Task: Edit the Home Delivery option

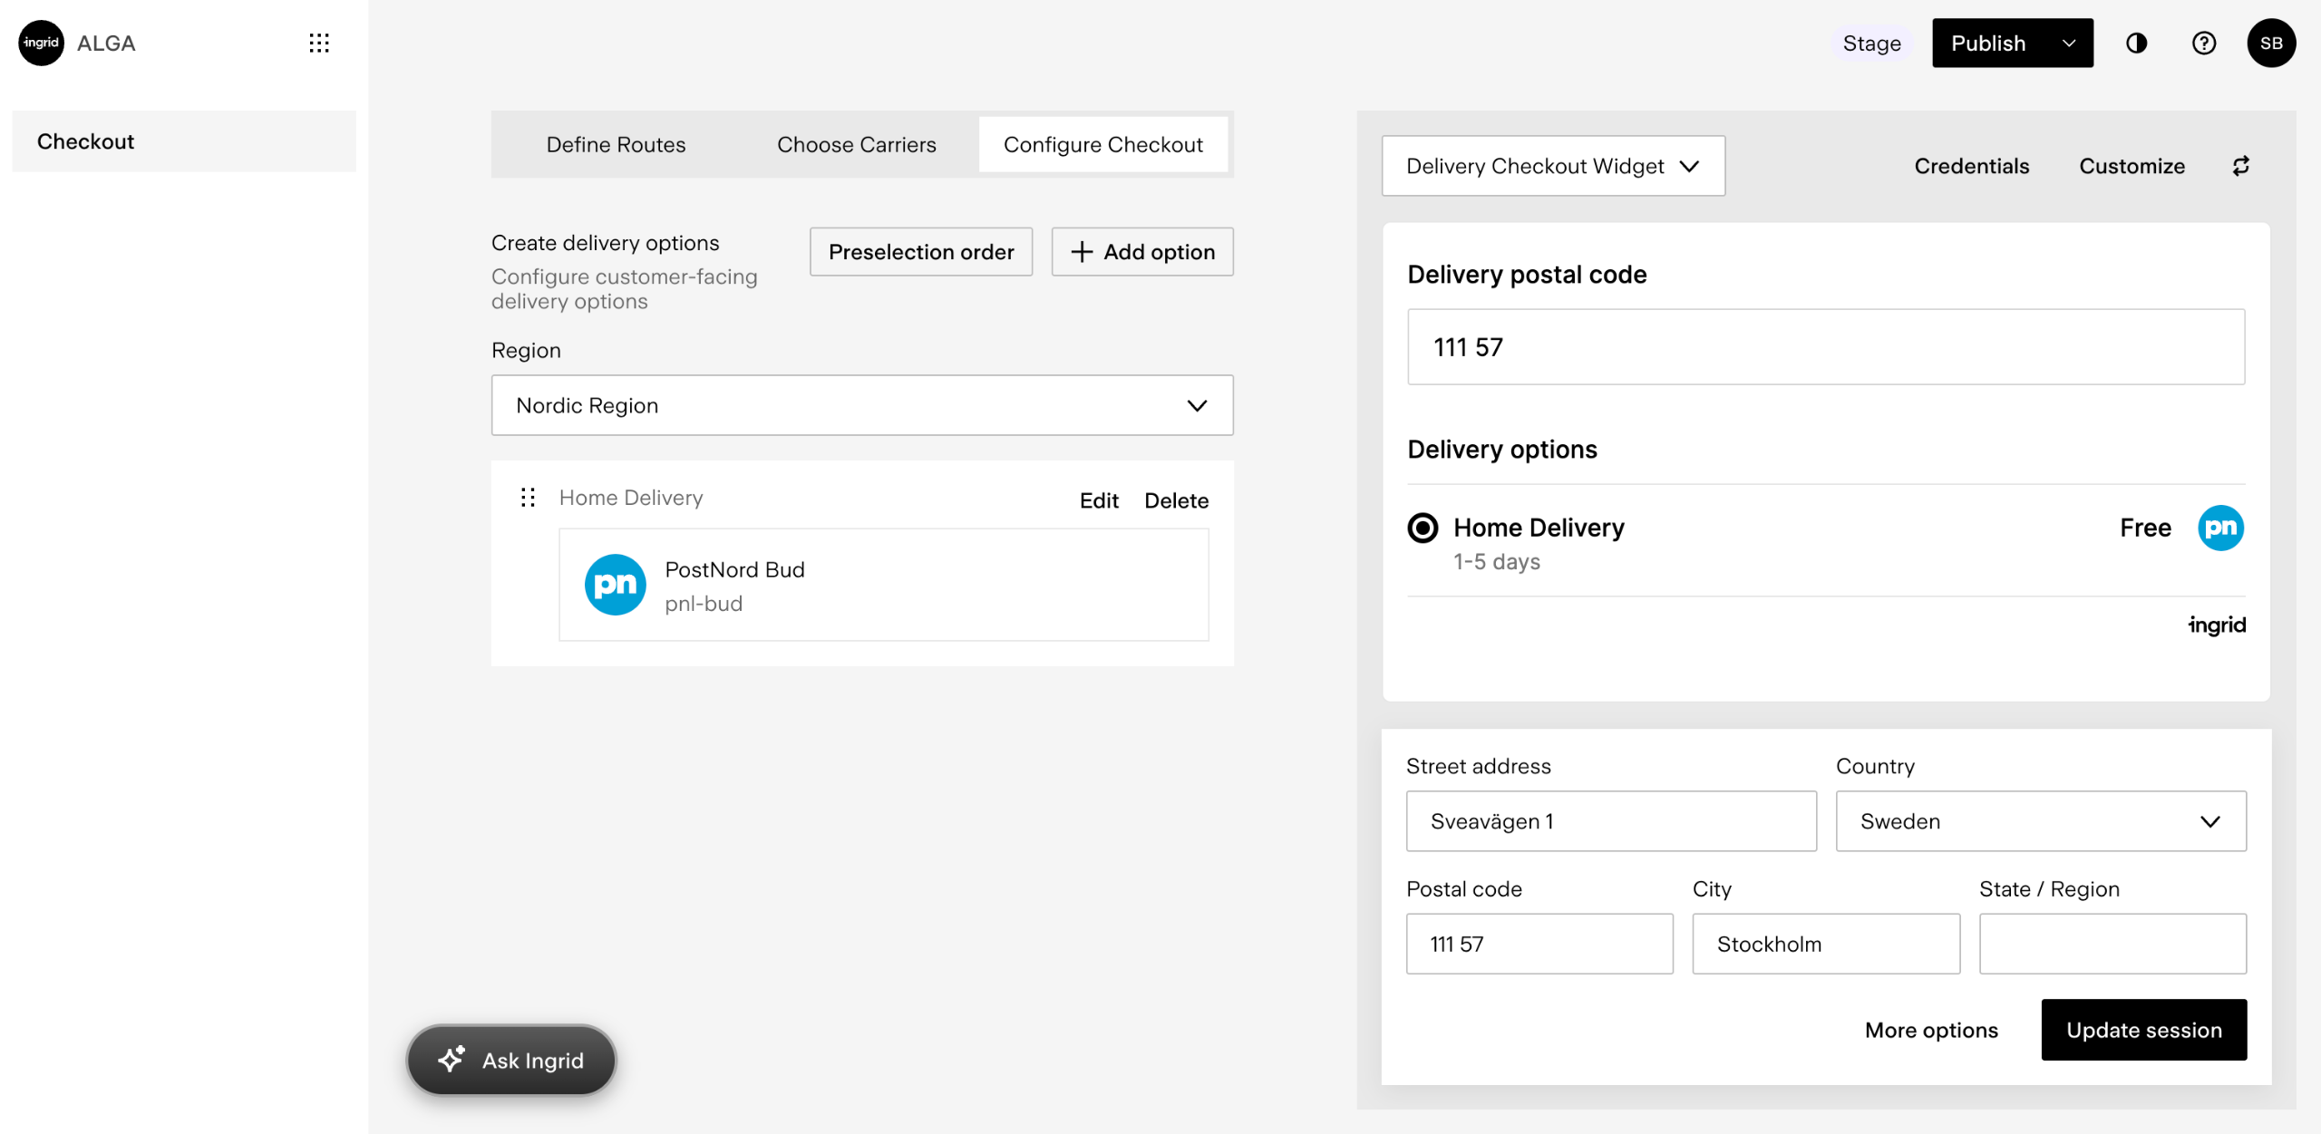Action: 1099,500
